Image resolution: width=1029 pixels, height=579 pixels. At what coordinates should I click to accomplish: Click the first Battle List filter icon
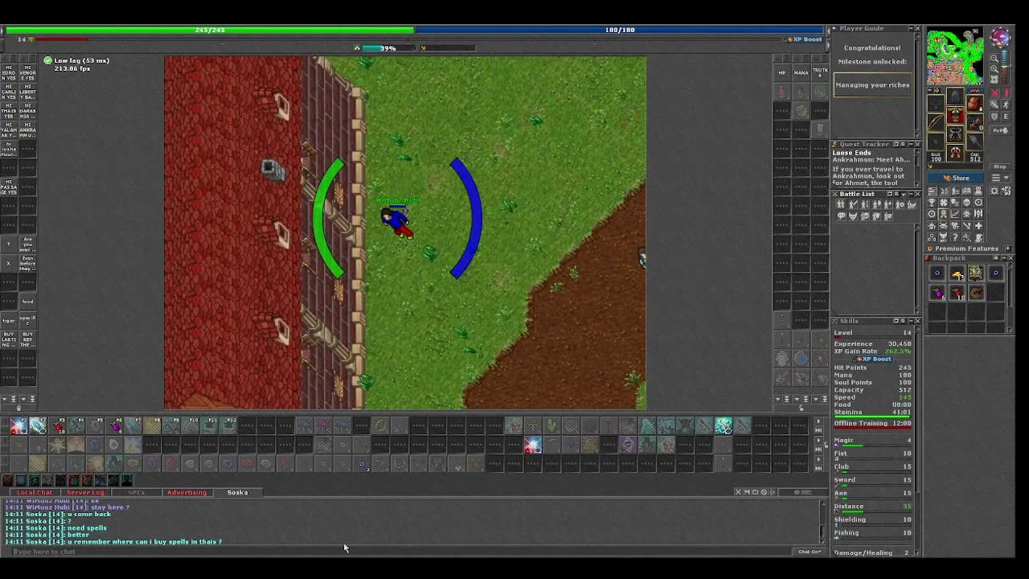point(841,204)
